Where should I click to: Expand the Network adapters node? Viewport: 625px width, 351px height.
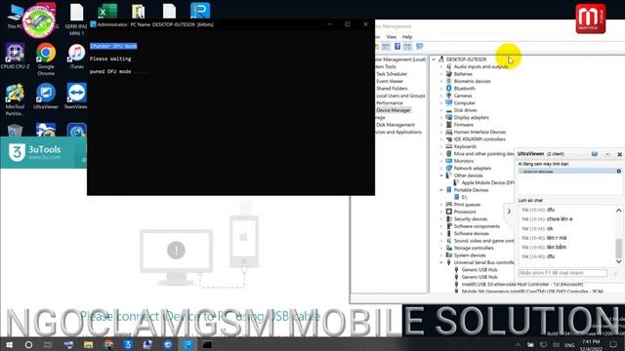coord(441,168)
